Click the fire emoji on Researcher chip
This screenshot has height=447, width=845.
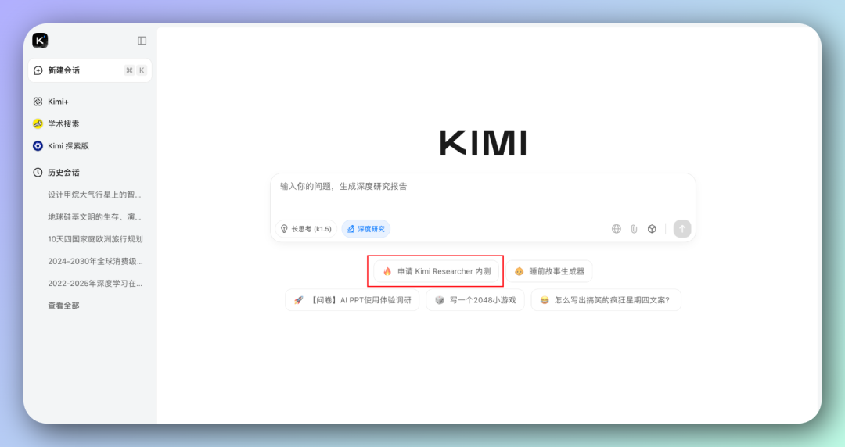pos(387,271)
